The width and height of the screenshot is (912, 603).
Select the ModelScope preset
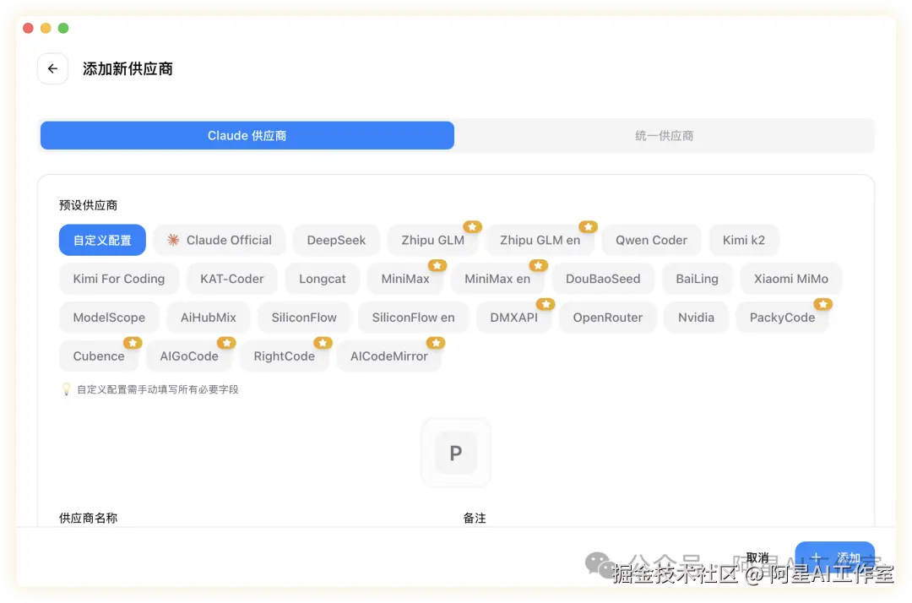109,318
